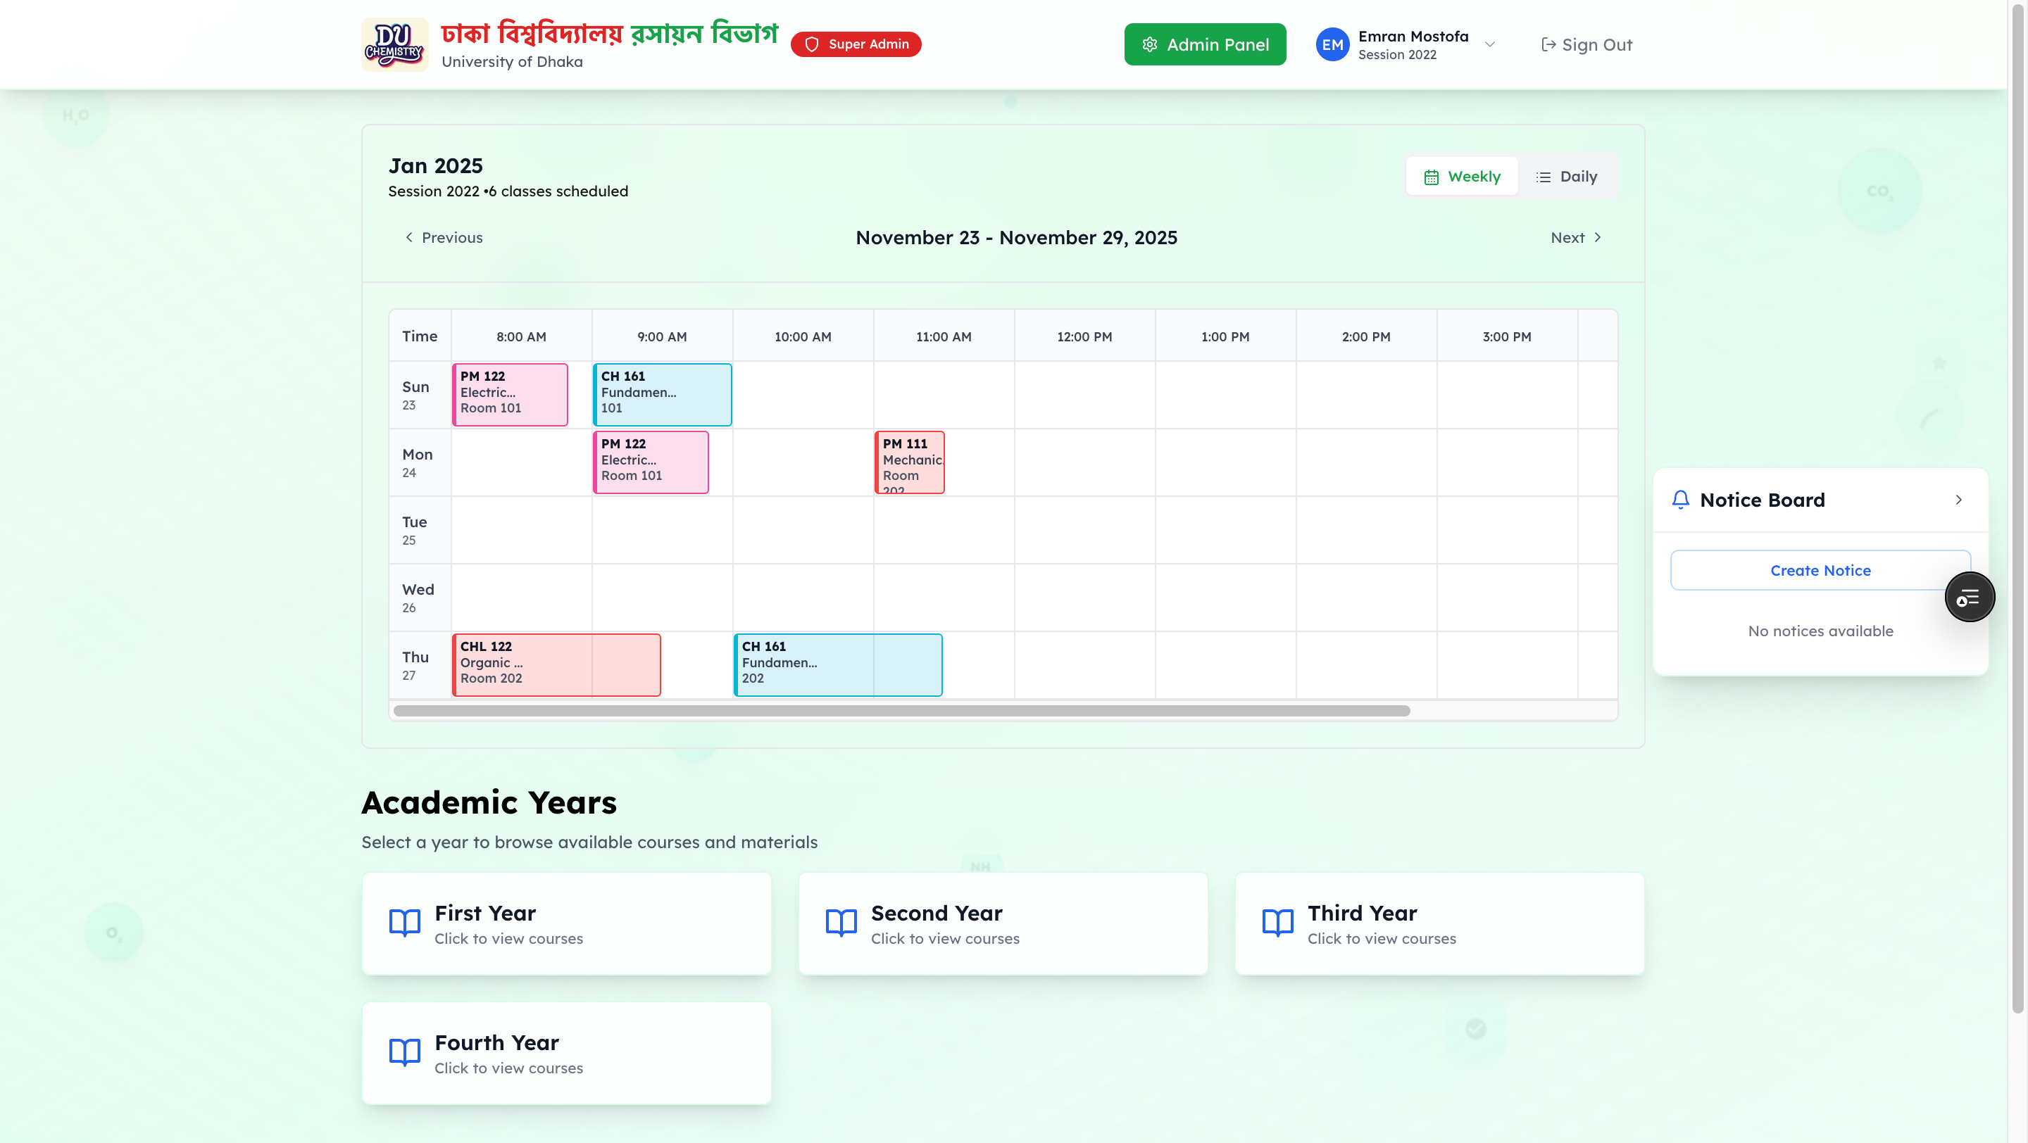Go to Previous week

pyautogui.click(x=444, y=238)
